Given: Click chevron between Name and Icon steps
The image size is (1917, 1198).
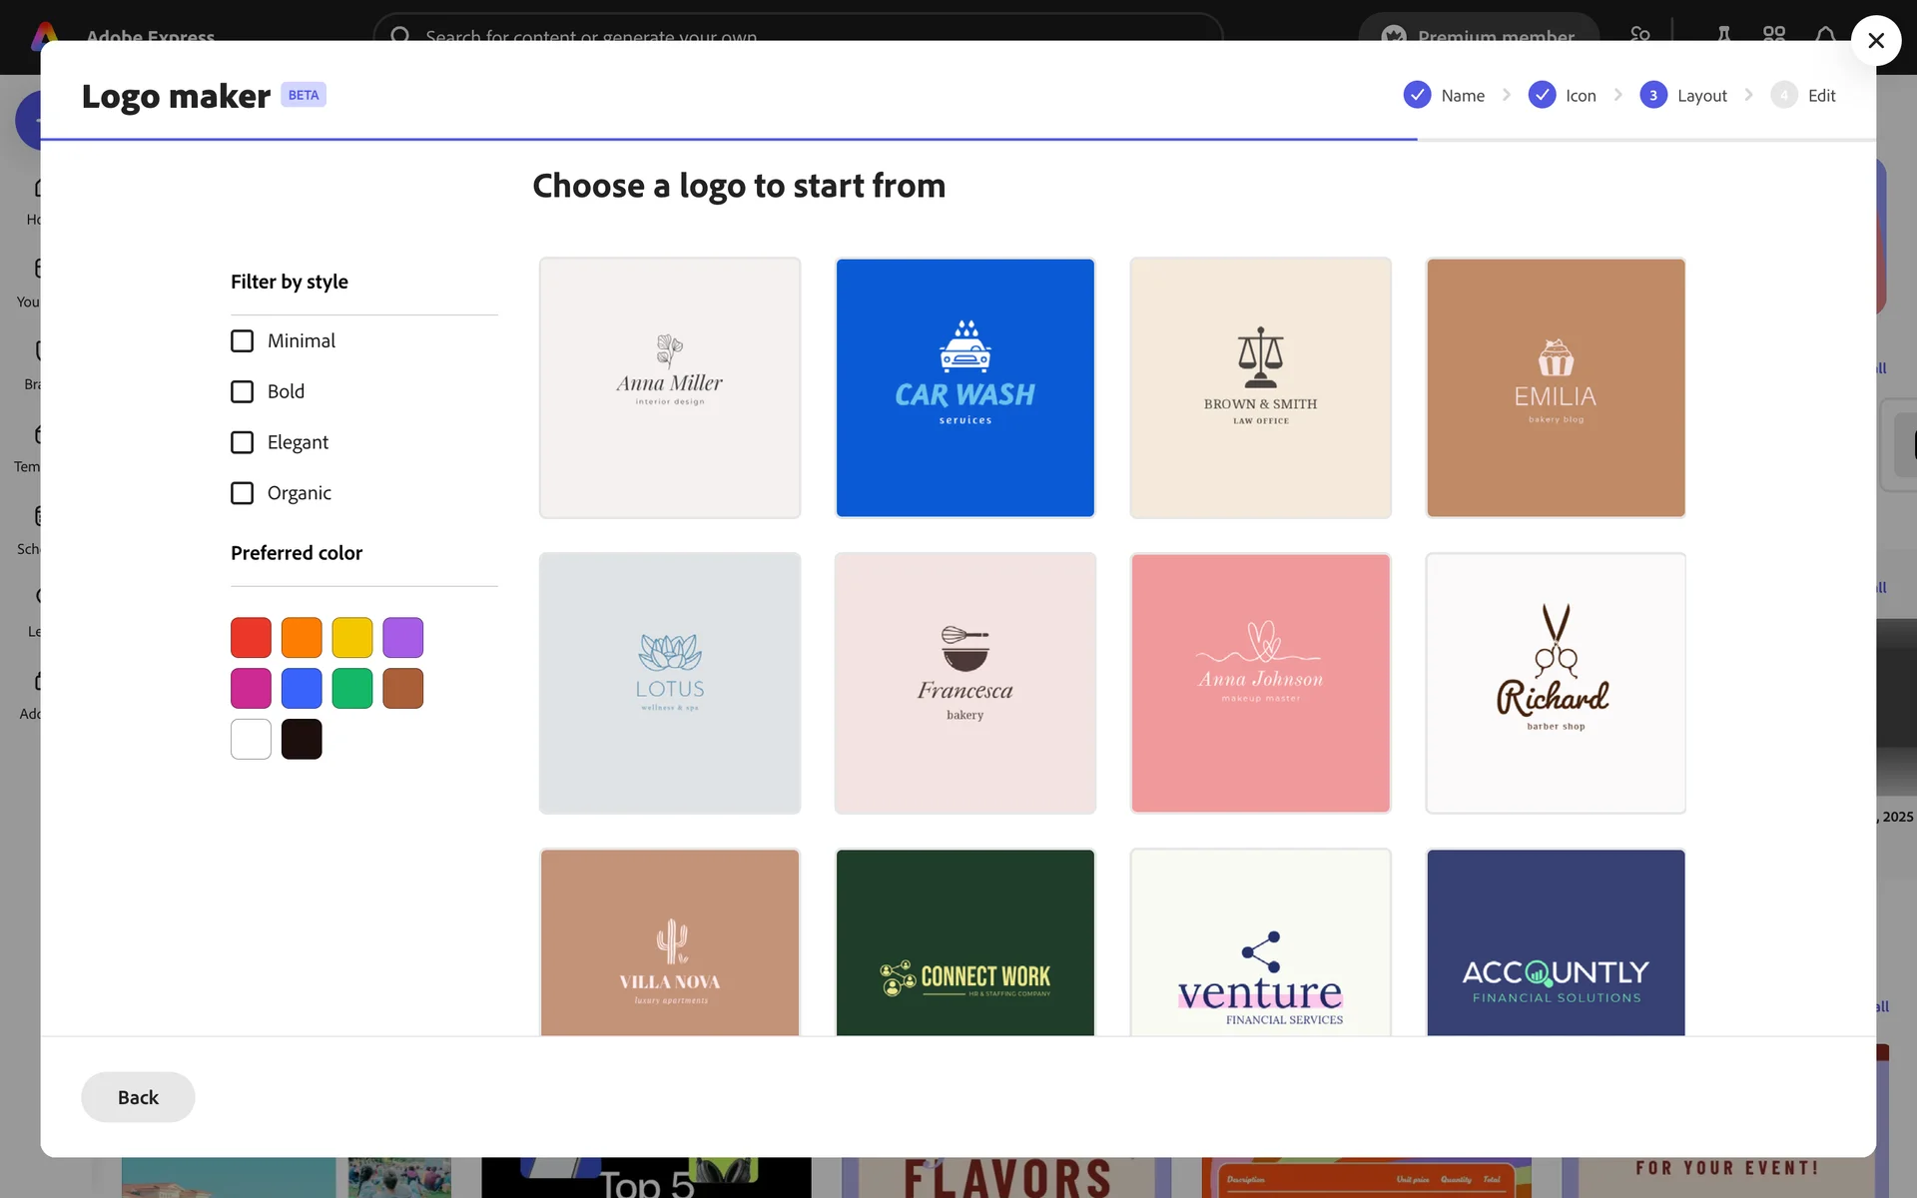Looking at the screenshot, I should [x=1506, y=95].
